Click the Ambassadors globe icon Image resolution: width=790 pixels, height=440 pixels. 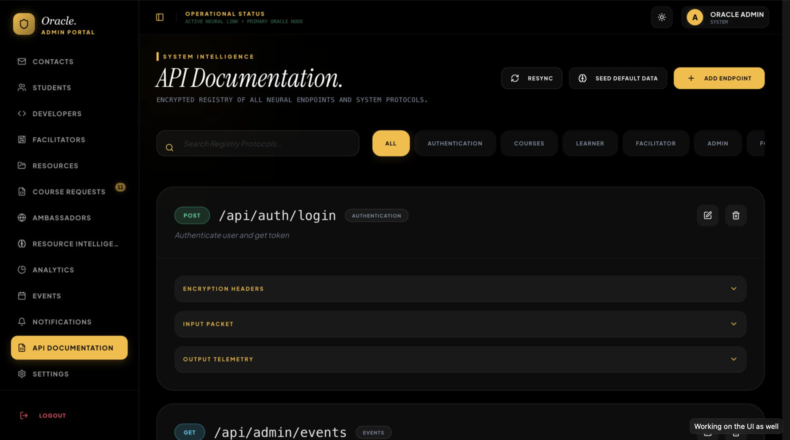(22, 218)
